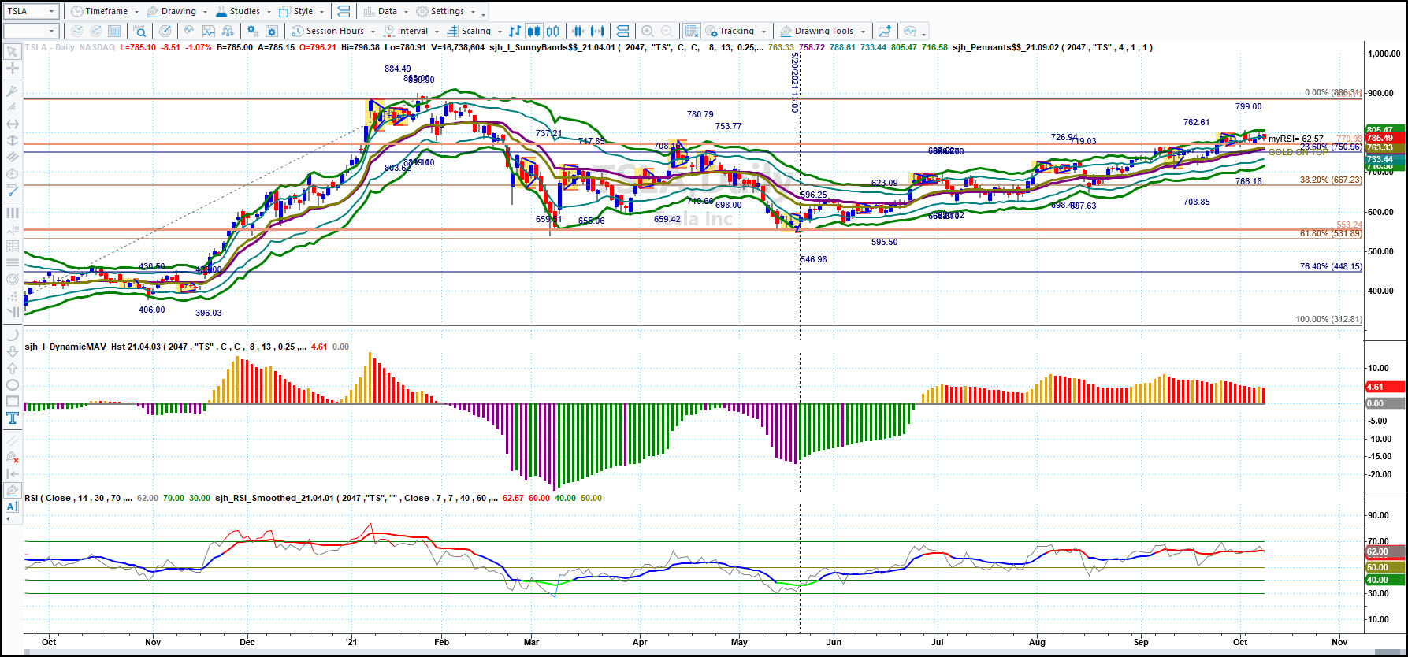Click the magnifier search chart icon
1408x657 pixels.
pyautogui.click(x=139, y=31)
